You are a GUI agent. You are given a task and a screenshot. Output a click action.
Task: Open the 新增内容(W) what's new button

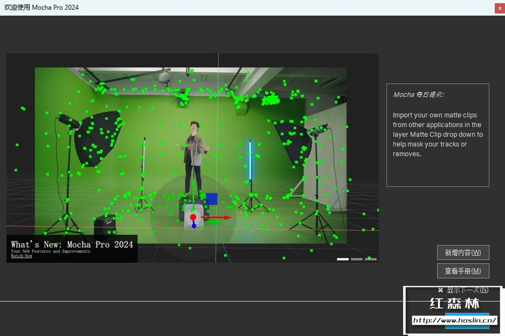click(463, 253)
